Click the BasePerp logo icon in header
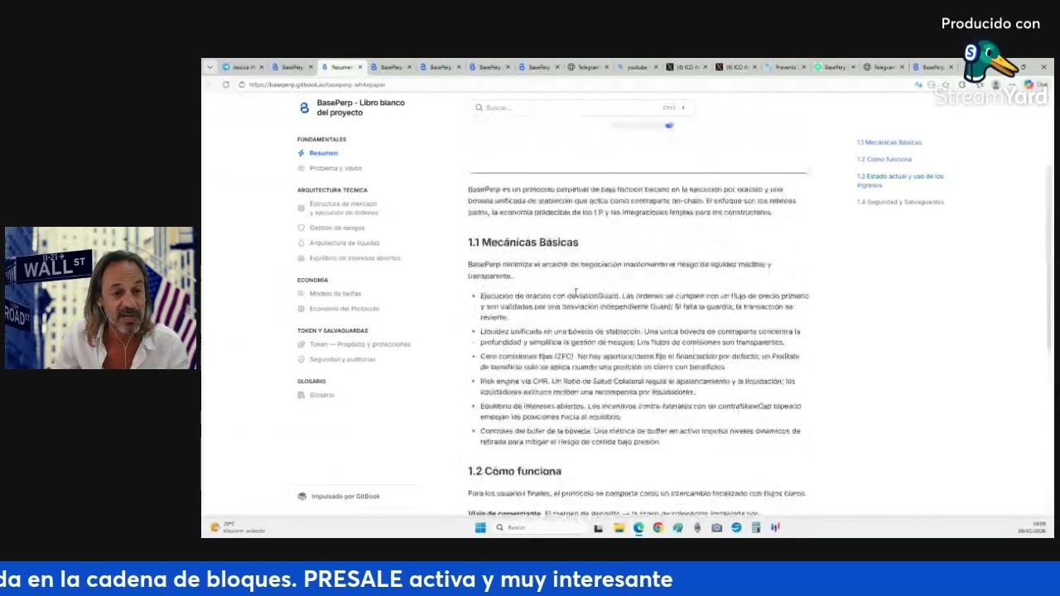Image resolution: width=1060 pixels, height=596 pixels. (x=304, y=108)
